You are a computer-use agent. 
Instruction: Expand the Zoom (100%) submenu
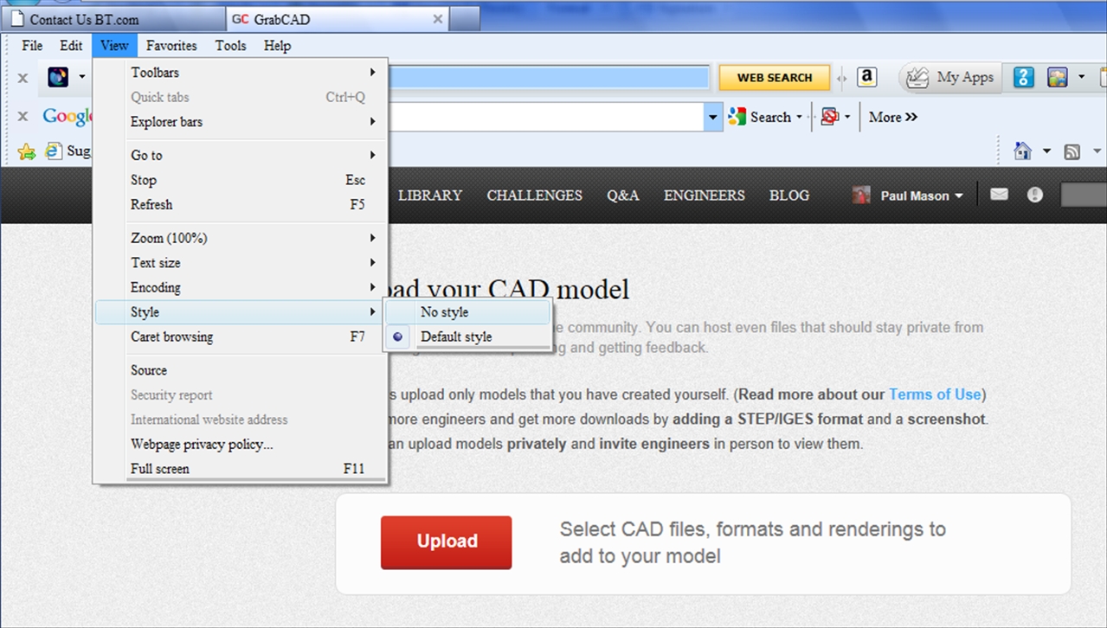[241, 238]
